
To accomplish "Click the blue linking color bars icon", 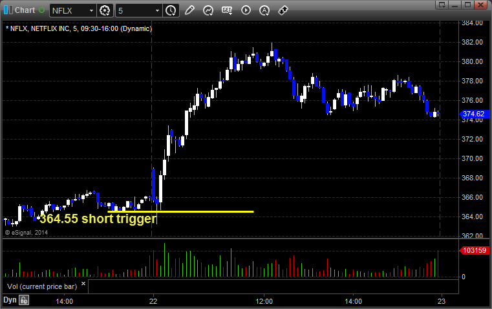I will coord(8,10).
